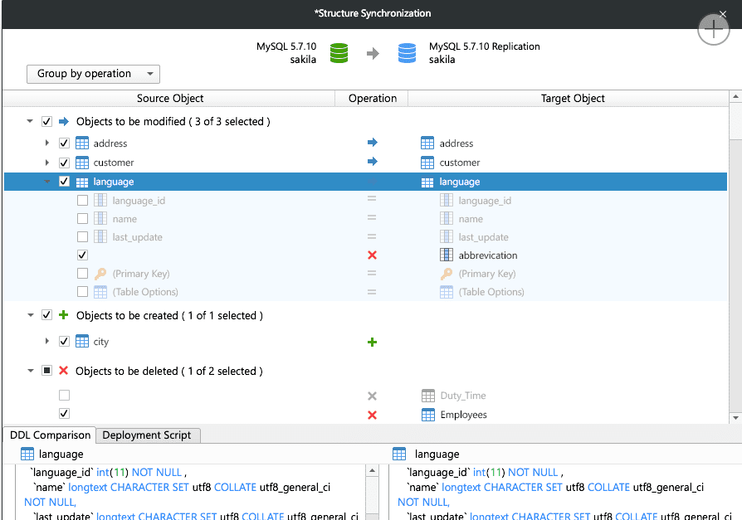Screen dimensions: 742x520
Task: Collapse the Objects to be modified section
Action: (31, 121)
